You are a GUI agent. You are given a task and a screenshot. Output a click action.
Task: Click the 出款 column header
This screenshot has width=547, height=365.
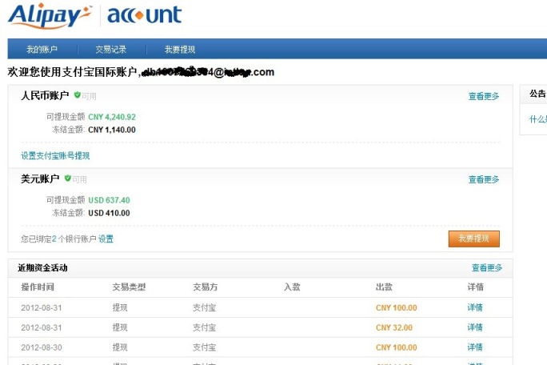pos(384,287)
